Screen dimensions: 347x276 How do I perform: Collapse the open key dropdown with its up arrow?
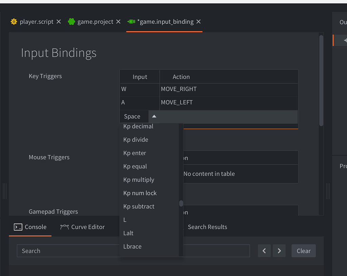click(154, 116)
